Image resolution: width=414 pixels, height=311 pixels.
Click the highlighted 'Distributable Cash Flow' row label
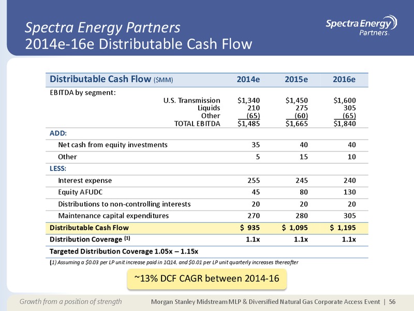[x=89, y=228]
